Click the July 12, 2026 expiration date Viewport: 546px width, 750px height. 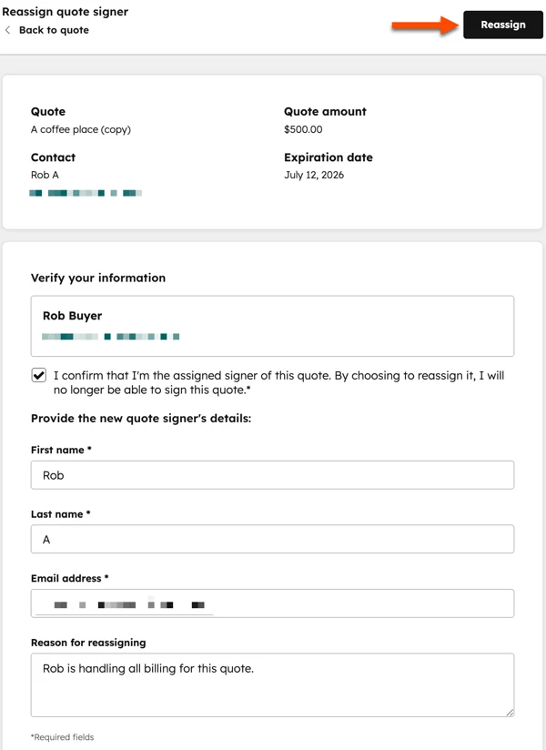coord(314,175)
